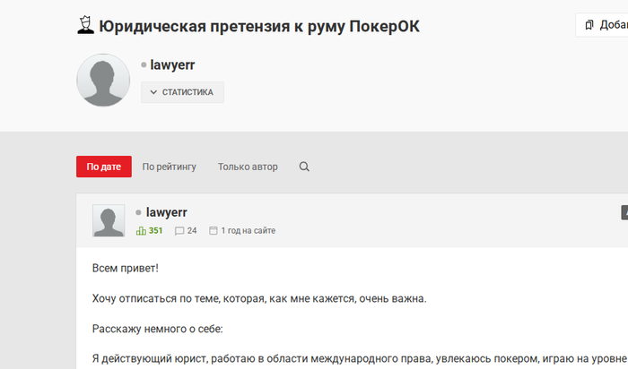628x369 pixels.
Task: Click the text 1 год на сайте
Action: coord(248,231)
